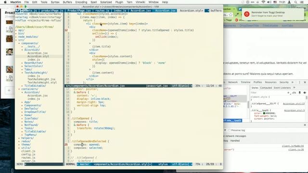The image size is (308, 173).
Task: Click the US flag input source icon
Action: pyautogui.click(x=275, y=2)
